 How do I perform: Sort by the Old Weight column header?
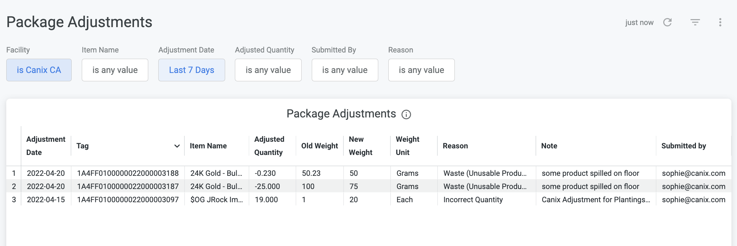tap(319, 146)
